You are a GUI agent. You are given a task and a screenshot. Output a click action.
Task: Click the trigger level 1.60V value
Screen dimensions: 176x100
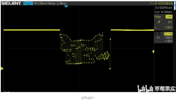click(169, 28)
